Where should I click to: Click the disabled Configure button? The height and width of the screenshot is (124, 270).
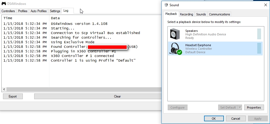(177, 108)
